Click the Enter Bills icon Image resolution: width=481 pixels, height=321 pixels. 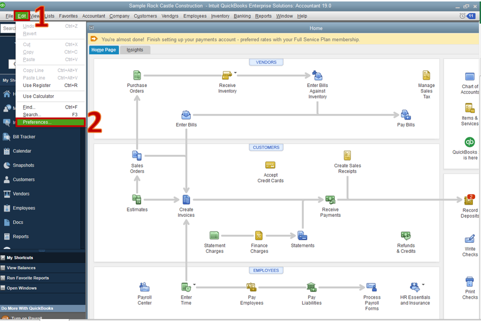pyautogui.click(x=186, y=115)
